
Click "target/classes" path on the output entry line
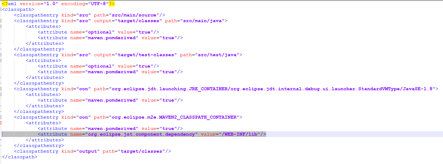(x=141, y=151)
